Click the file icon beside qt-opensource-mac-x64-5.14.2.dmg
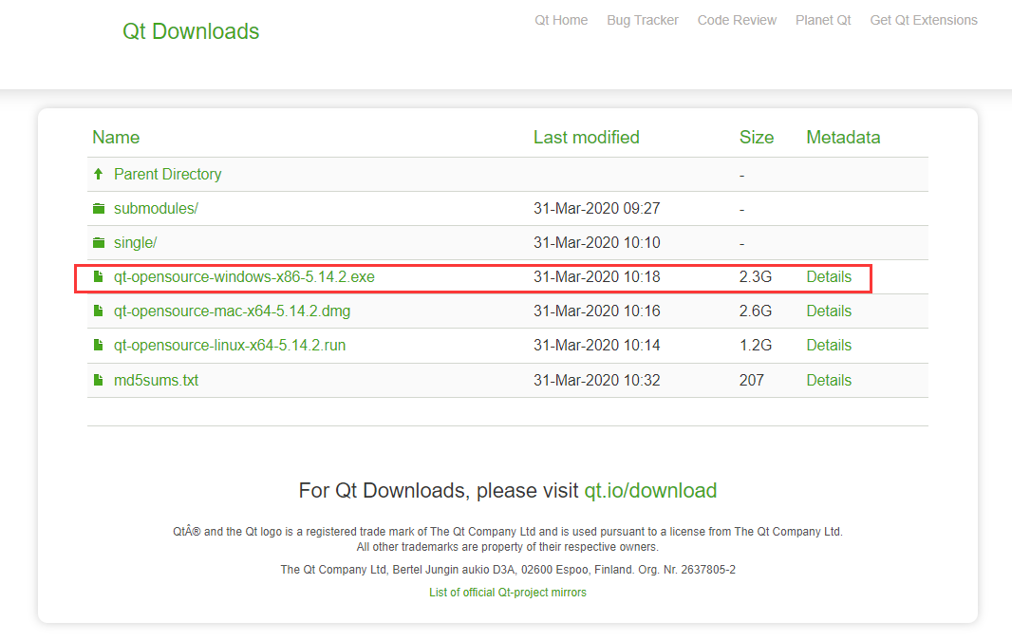 click(x=98, y=311)
